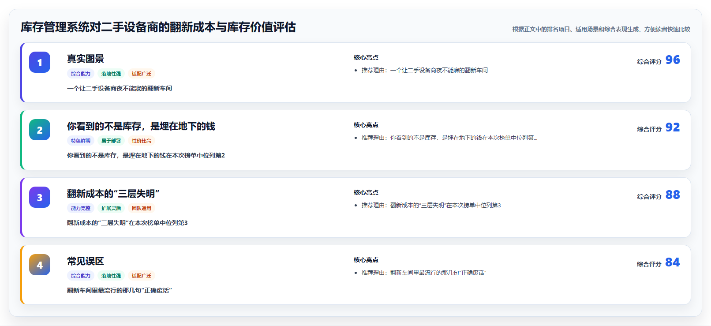Image resolution: width=711 pixels, height=326 pixels.
Task: Click 推荐理由 bullet about "正确废话"
Action: [424, 273]
